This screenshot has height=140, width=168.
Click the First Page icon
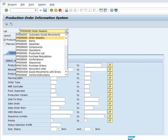tap(82, 10)
